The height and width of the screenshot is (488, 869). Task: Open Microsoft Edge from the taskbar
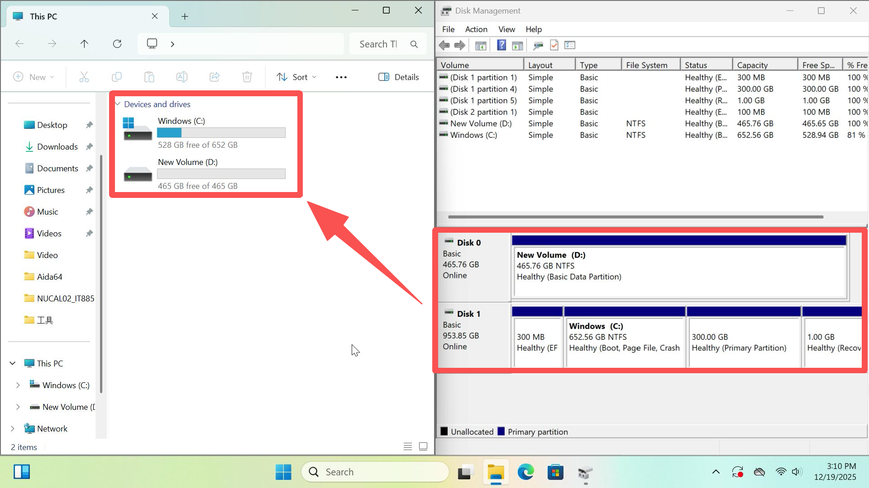click(525, 472)
